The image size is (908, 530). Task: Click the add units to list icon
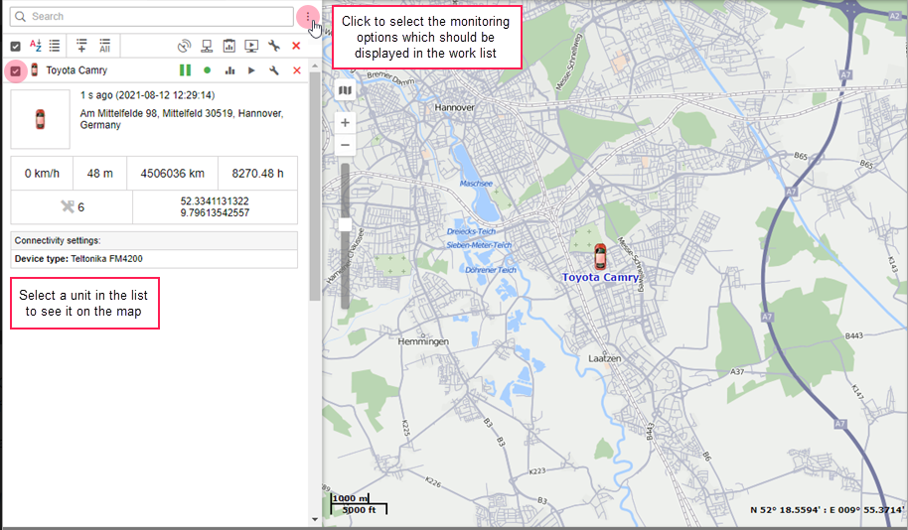click(x=81, y=46)
